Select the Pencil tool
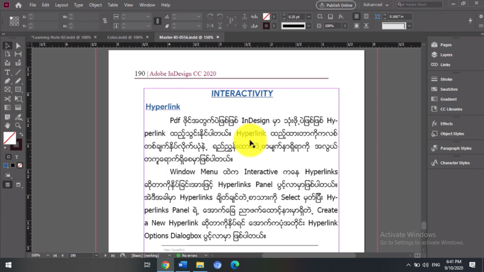 pyautogui.click(x=18, y=81)
